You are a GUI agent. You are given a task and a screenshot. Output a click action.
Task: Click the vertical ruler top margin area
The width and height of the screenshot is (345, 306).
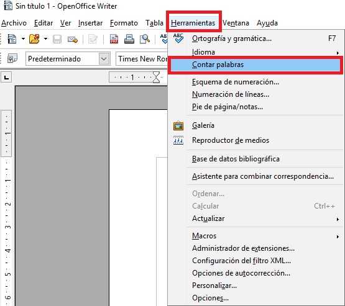pyautogui.click(x=6, y=133)
